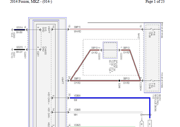Click the off-page connector marker A

click(149, 124)
